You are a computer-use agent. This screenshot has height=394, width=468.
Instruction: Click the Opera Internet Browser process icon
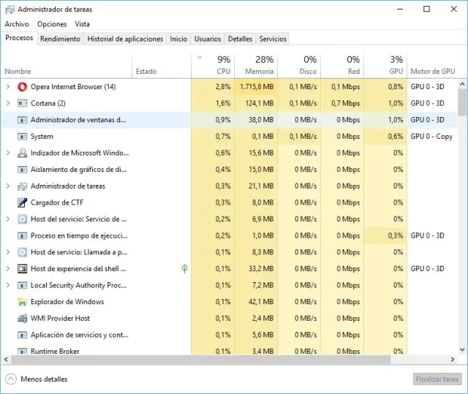[x=23, y=87]
